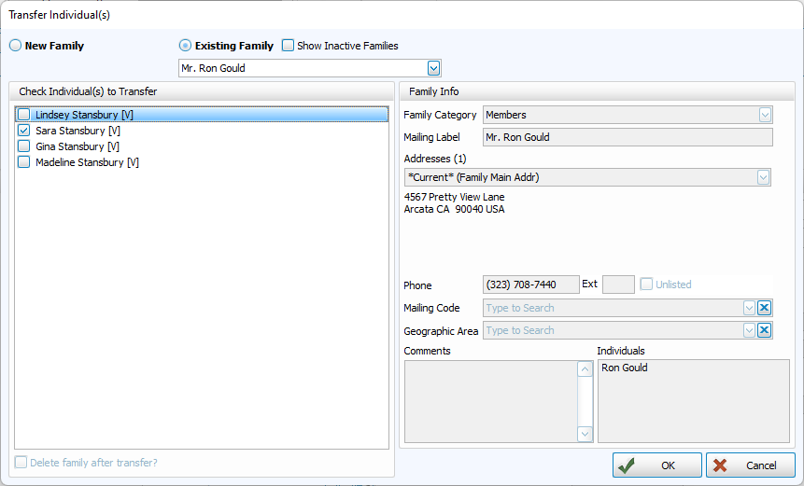
Task: Check Lindsey Stansbury for transfer
Action: (x=24, y=115)
